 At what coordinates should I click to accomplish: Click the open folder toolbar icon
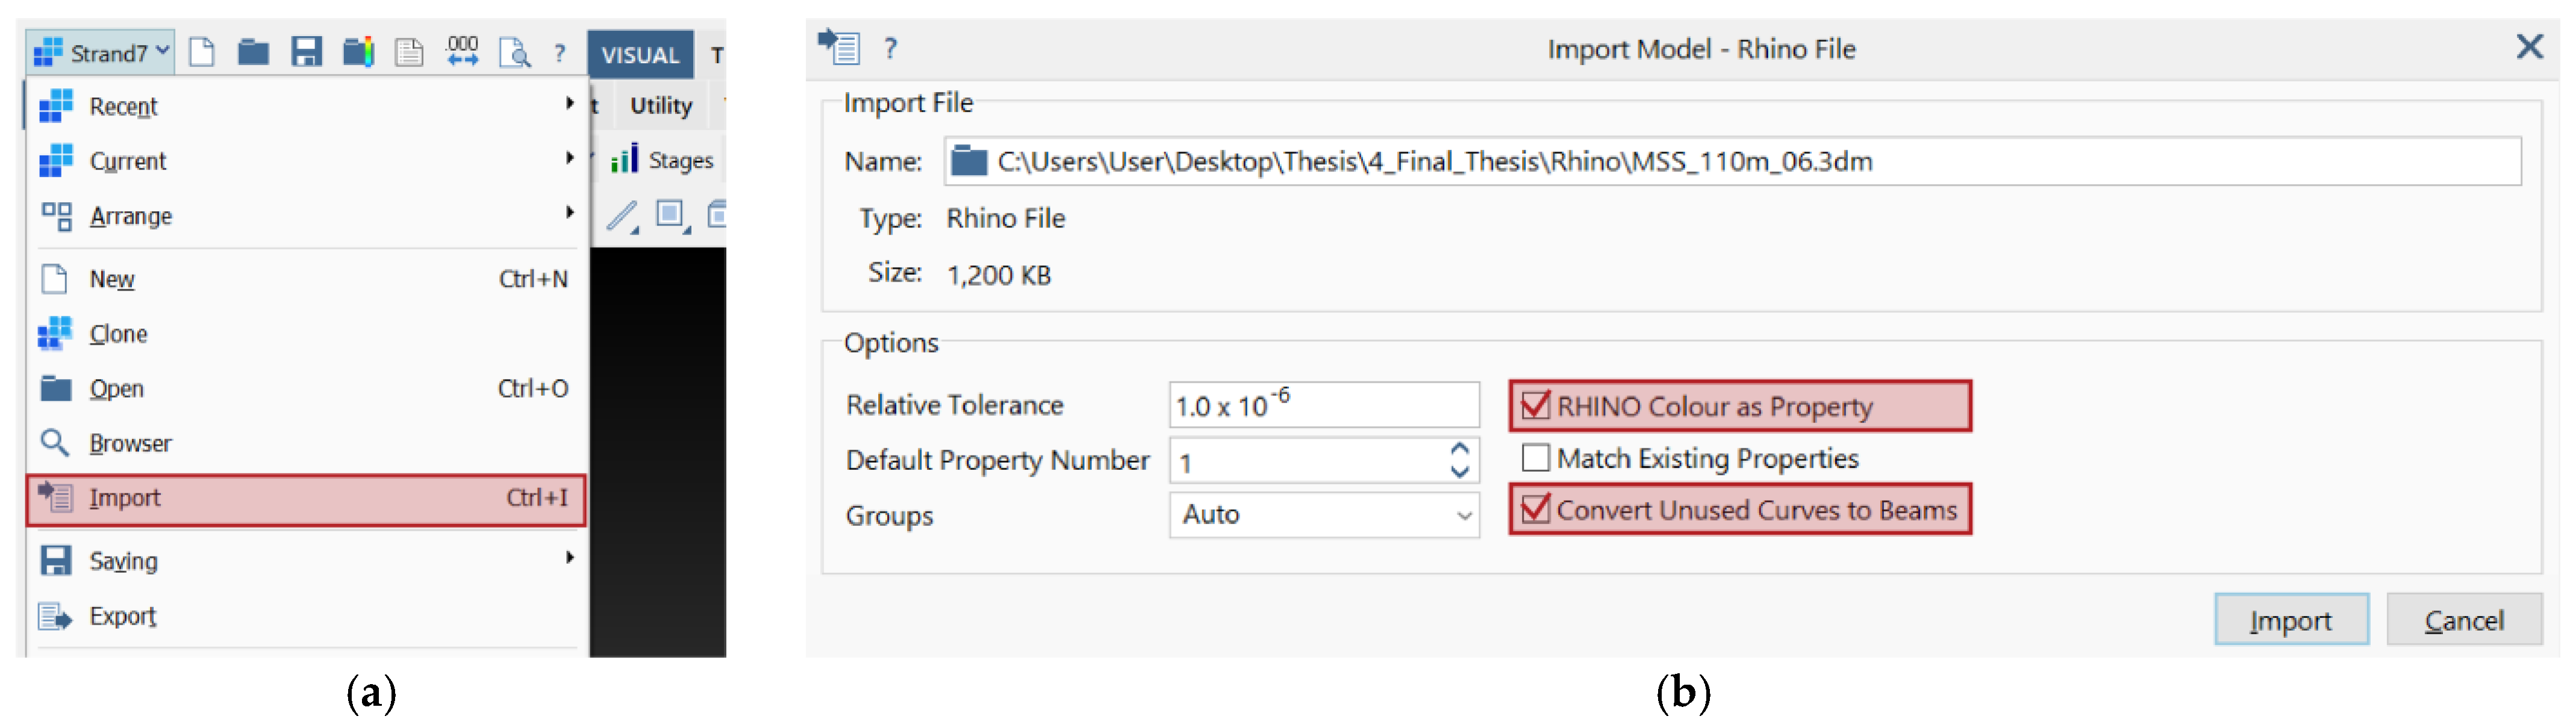point(253,52)
